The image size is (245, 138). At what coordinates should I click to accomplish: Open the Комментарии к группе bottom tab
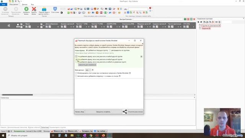[57, 128]
